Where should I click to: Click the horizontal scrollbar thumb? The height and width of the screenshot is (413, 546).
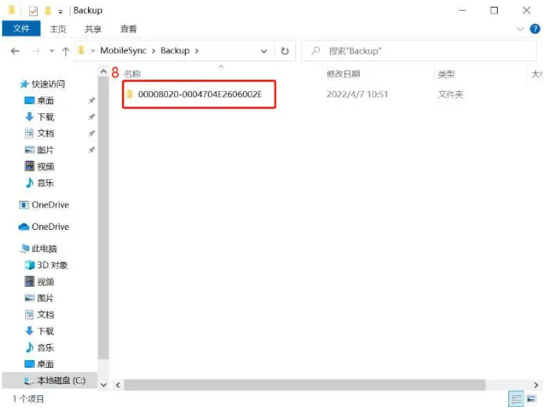(x=304, y=385)
